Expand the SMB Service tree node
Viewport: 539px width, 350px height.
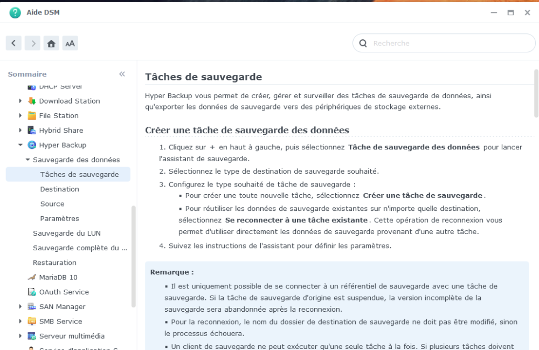pos(20,321)
